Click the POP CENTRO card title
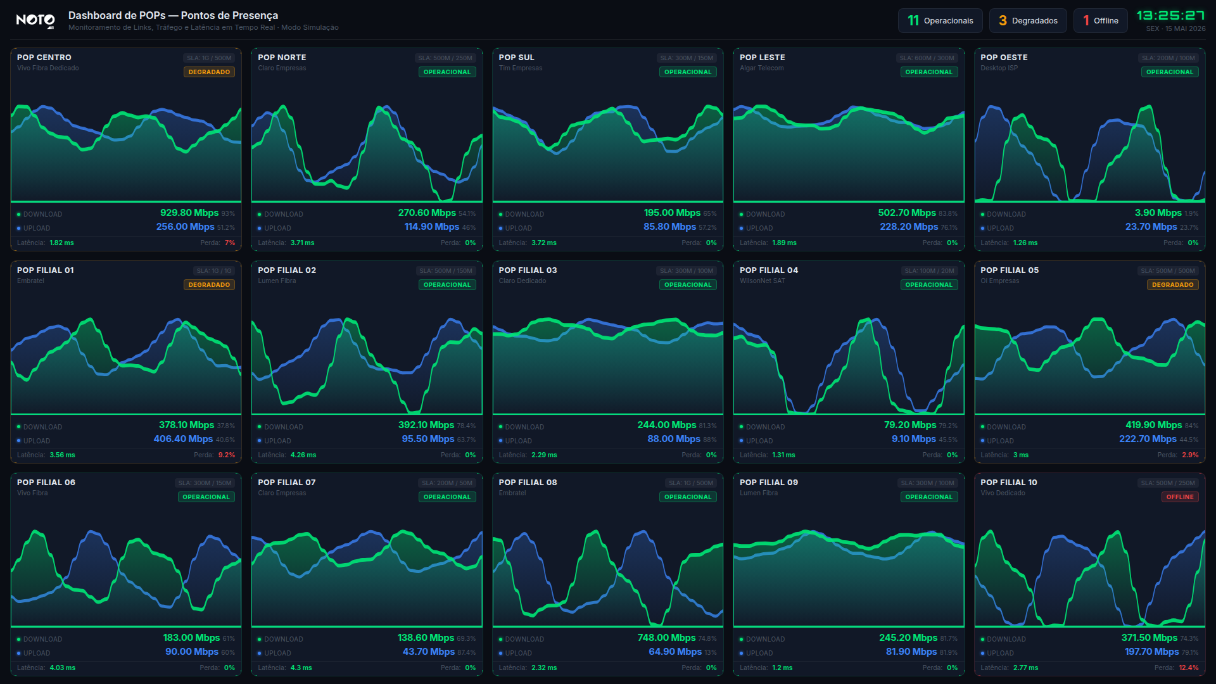1216x684 pixels. 44,58
